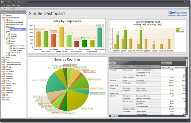
Task: Click the Skins folder icon
Action: pos(4,99)
